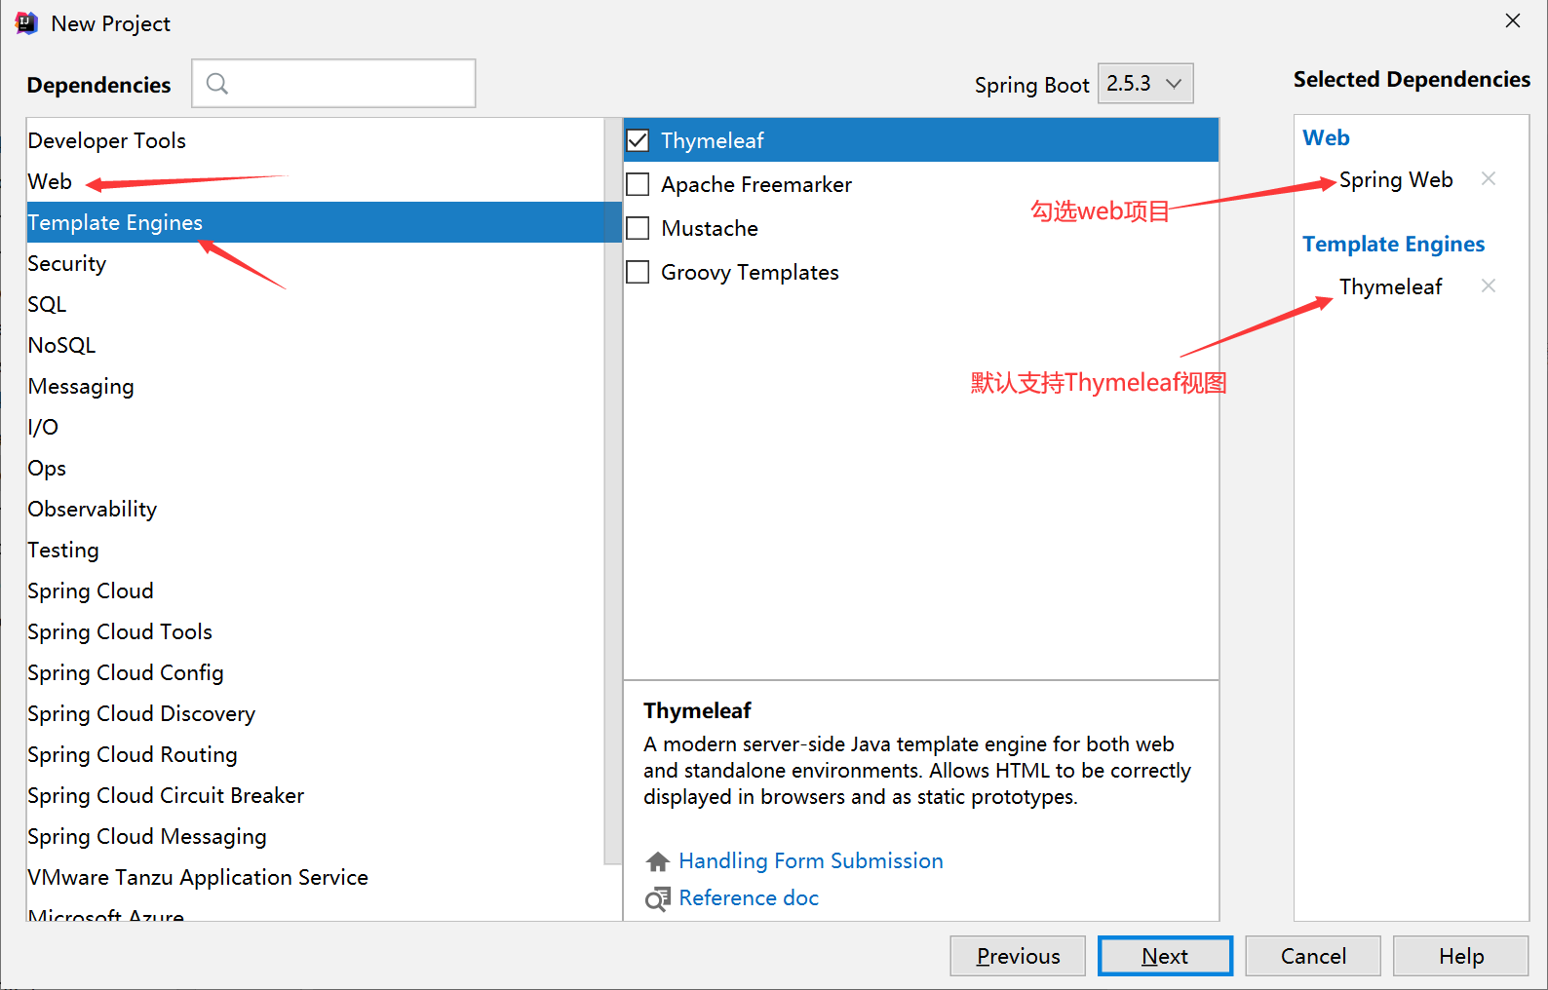Screen dimensions: 1548x990
Task: Select Thymeleaf entry in Selected Dependencies
Action: point(1390,286)
